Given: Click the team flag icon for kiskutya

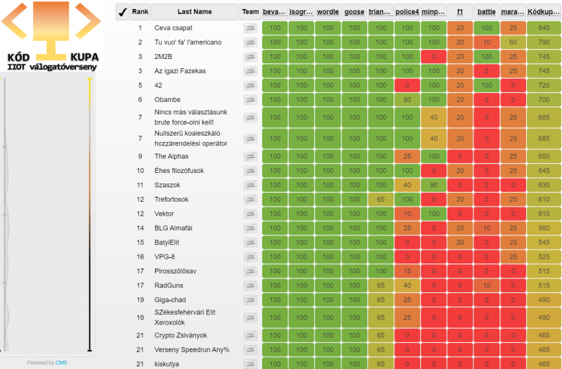Looking at the screenshot, I should click(x=250, y=363).
